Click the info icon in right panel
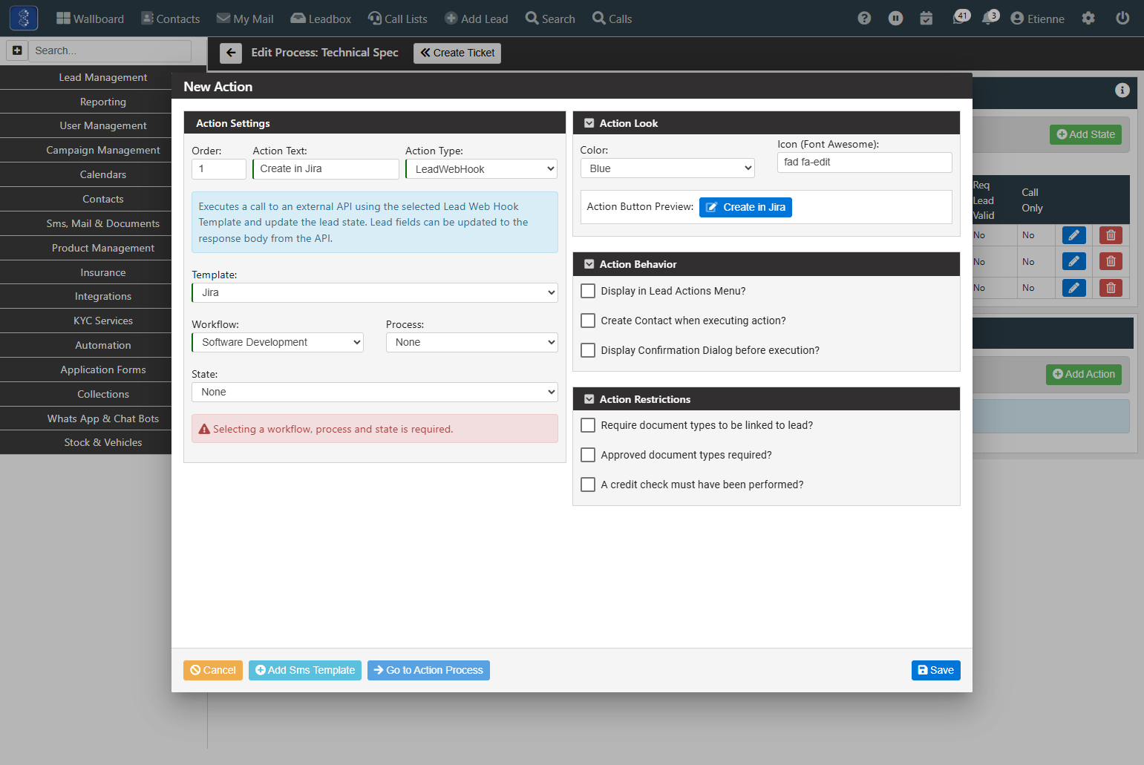Screen dimensions: 1144x765 click(1122, 90)
